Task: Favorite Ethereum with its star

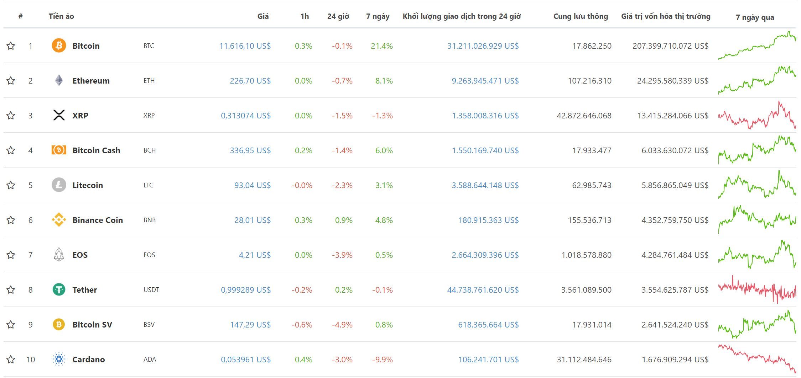Action: click(x=11, y=80)
